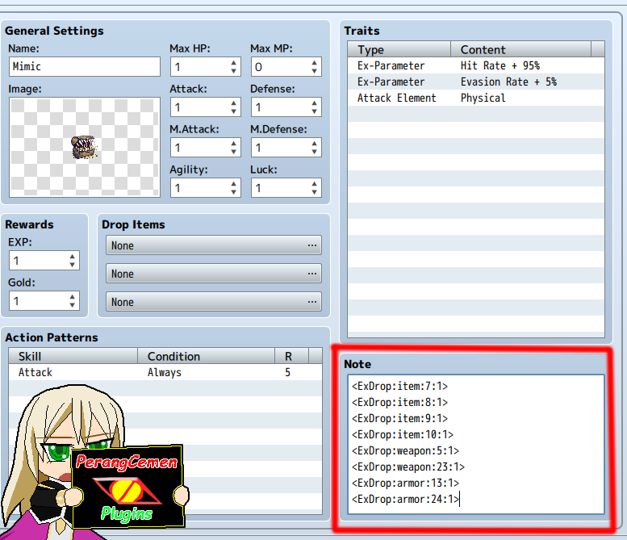Screen dimensions: 627x540
Task: Increase the Max HP value
Action: [233, 63]
